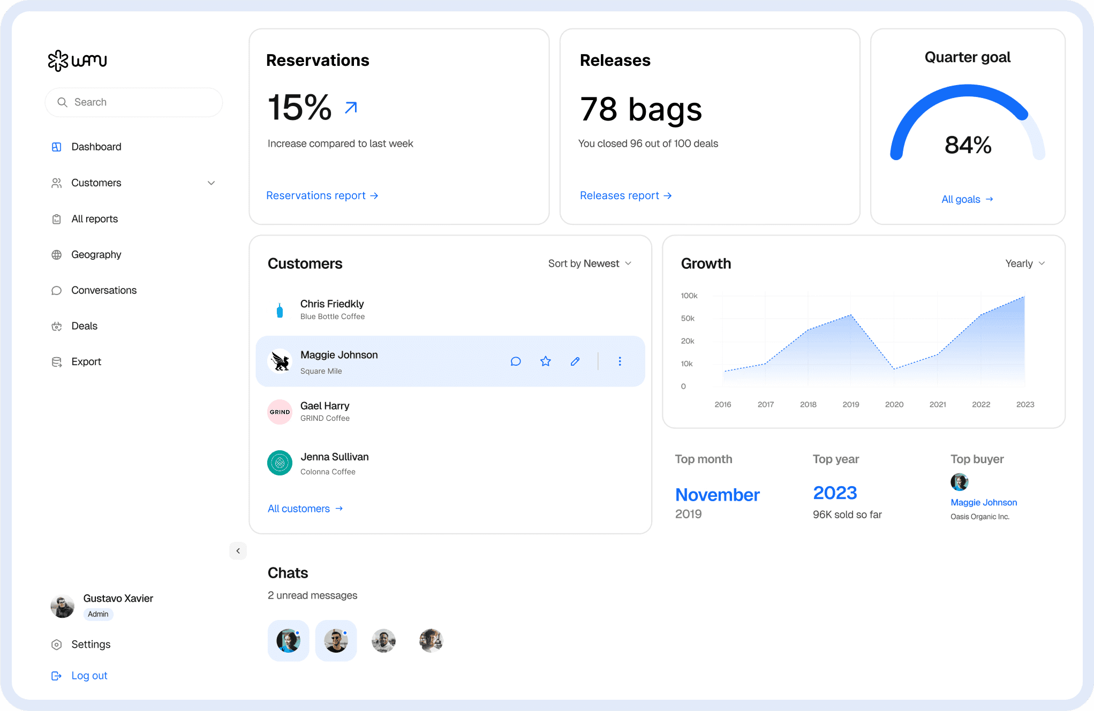Open the second unread chat avatar with sunglasses

tap(336, 641)
